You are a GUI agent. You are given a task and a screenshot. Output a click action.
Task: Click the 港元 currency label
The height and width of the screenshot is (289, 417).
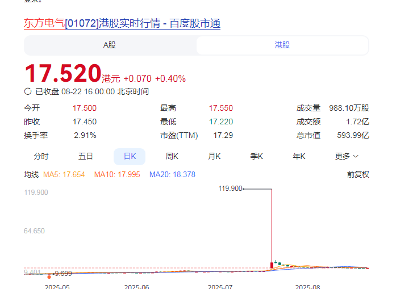[111, 79]
